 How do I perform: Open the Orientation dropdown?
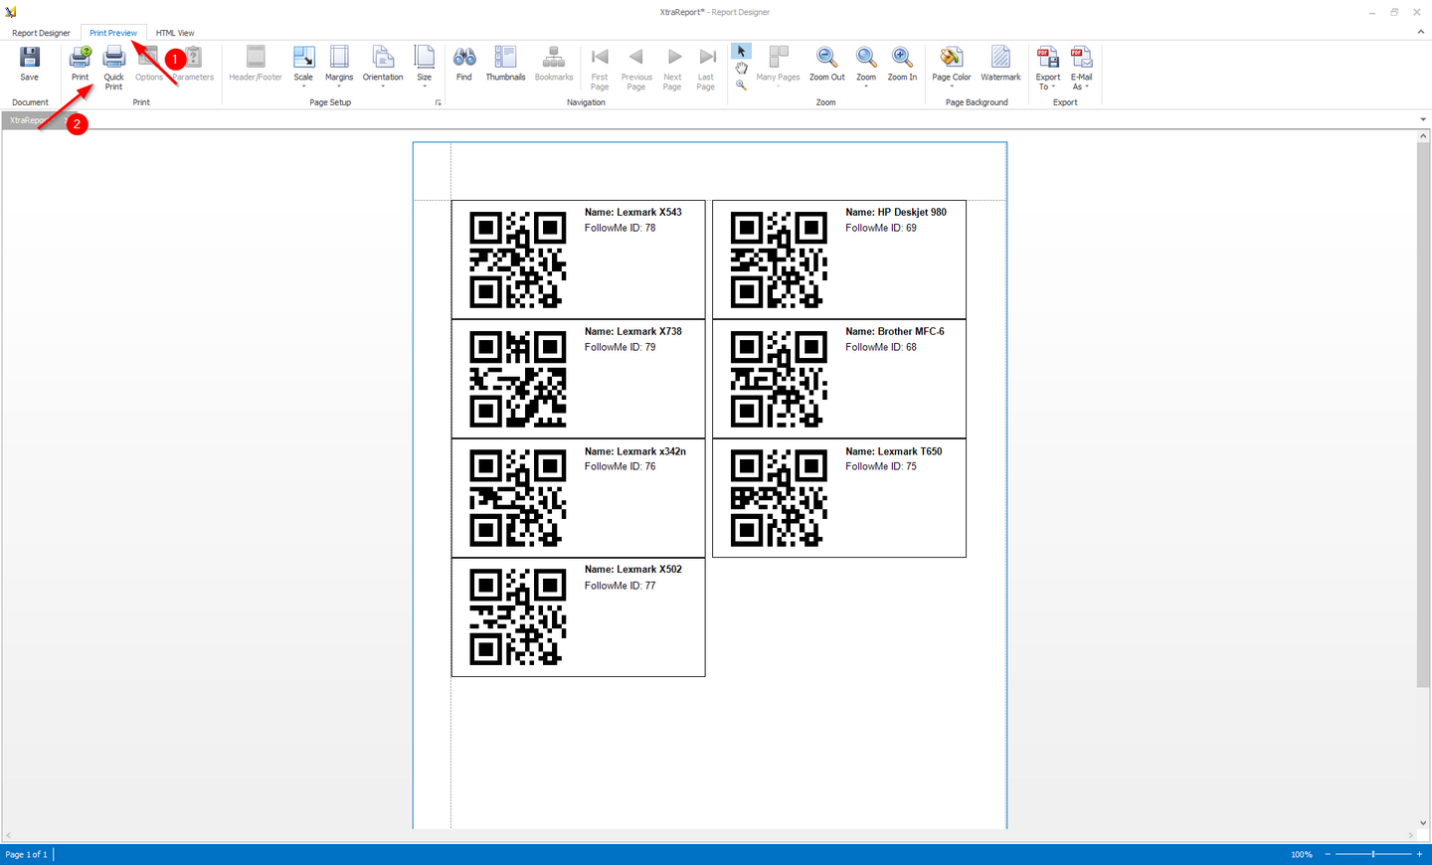tap(383, 68)
